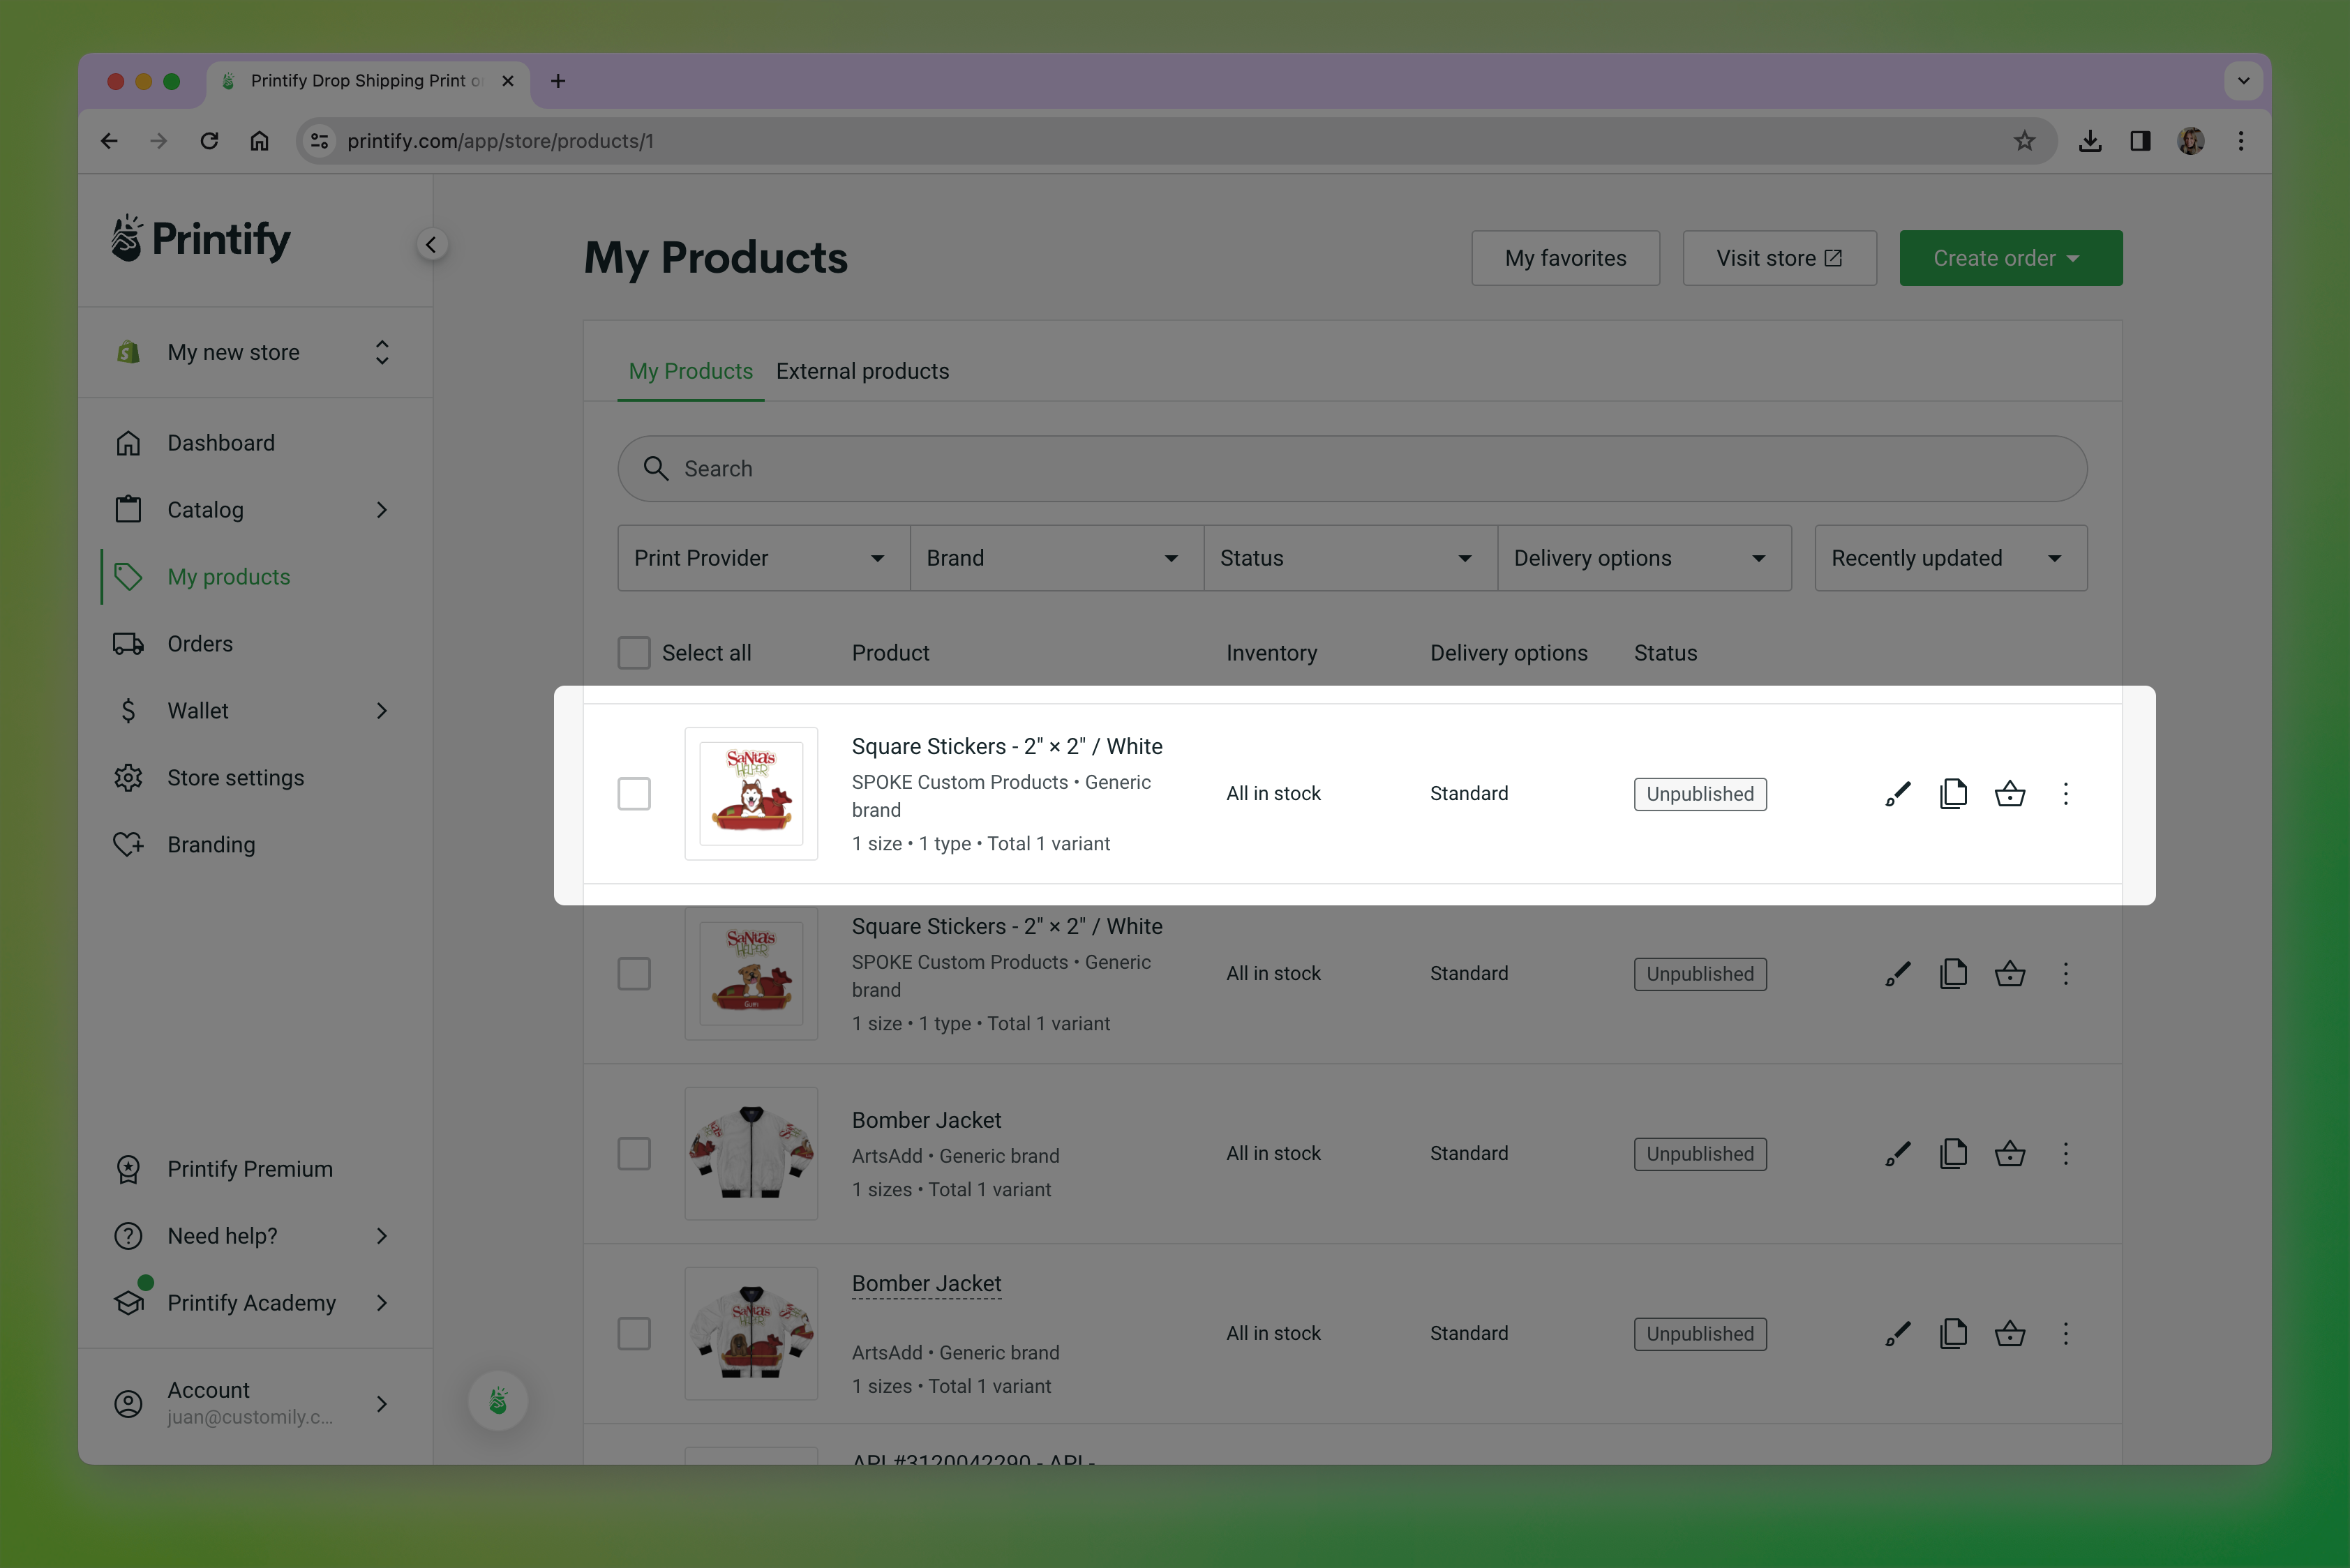This screenshot has height=1568, width=2350.
Task: Open the Orders section in sidebar
Action: [x=199, y=643]
